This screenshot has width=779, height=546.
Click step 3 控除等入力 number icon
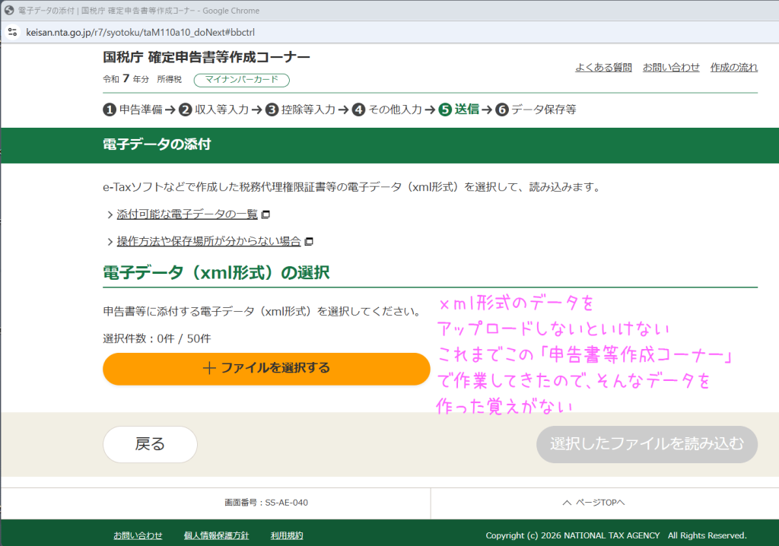click(272, 110)
